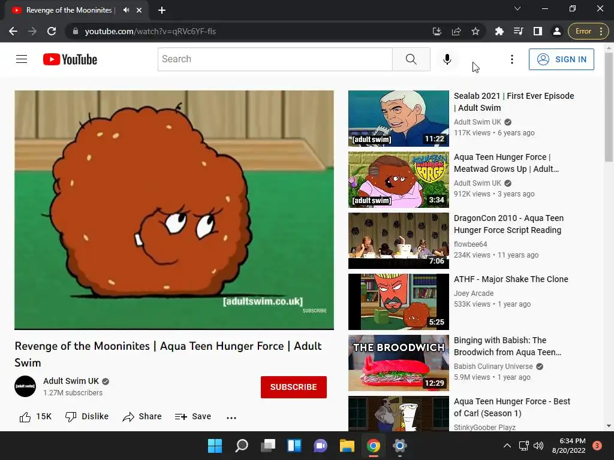This screenshot has height=460, width=614.
Task: Click the video player to pause
Action: [174, 210]
